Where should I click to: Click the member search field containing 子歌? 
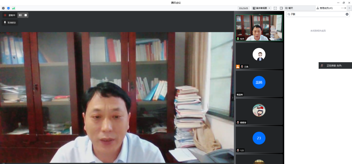pyautogui.click(x=317, y=14)
